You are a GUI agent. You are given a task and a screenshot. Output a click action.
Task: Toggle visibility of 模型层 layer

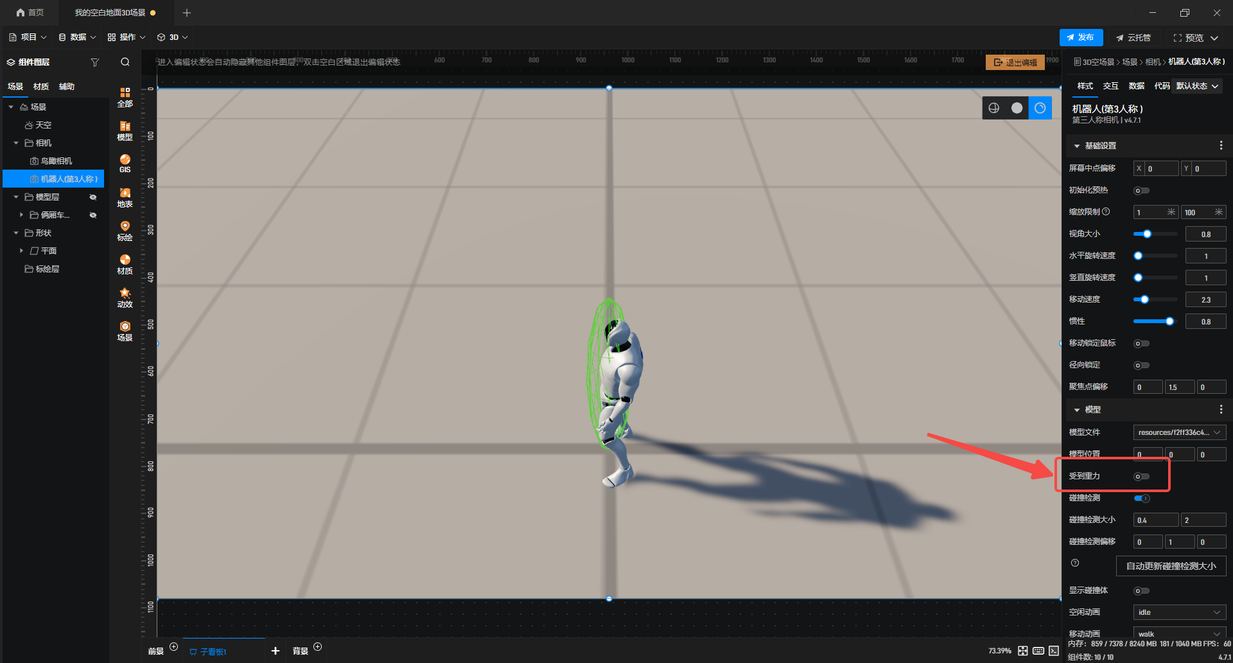pos(93,197)
